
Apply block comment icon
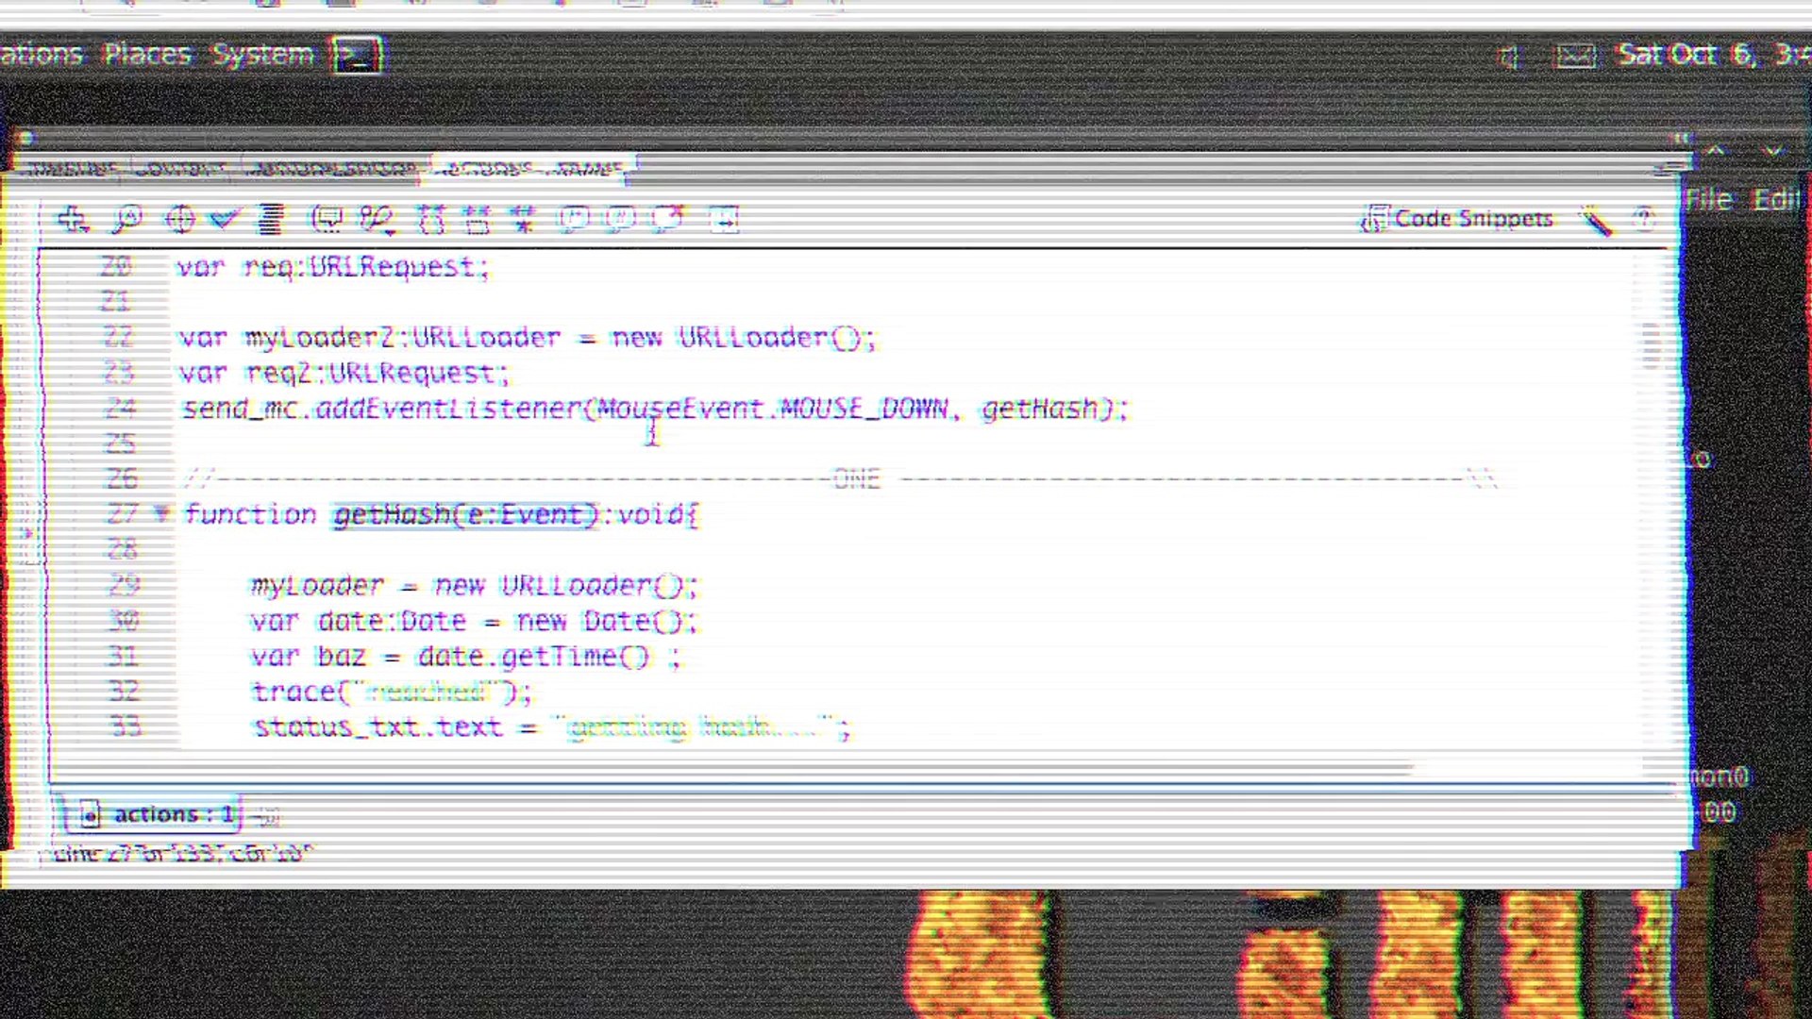tap(573, 219)
